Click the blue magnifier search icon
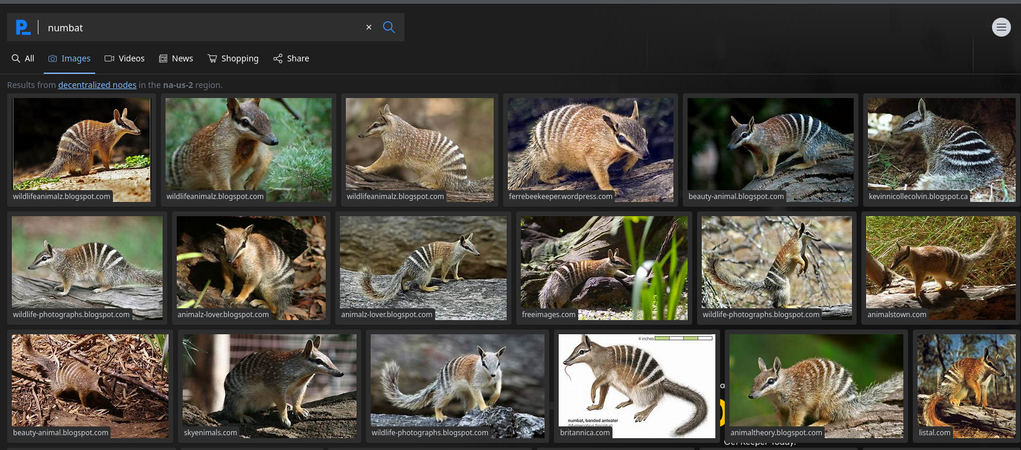 (x=389, y=27)
